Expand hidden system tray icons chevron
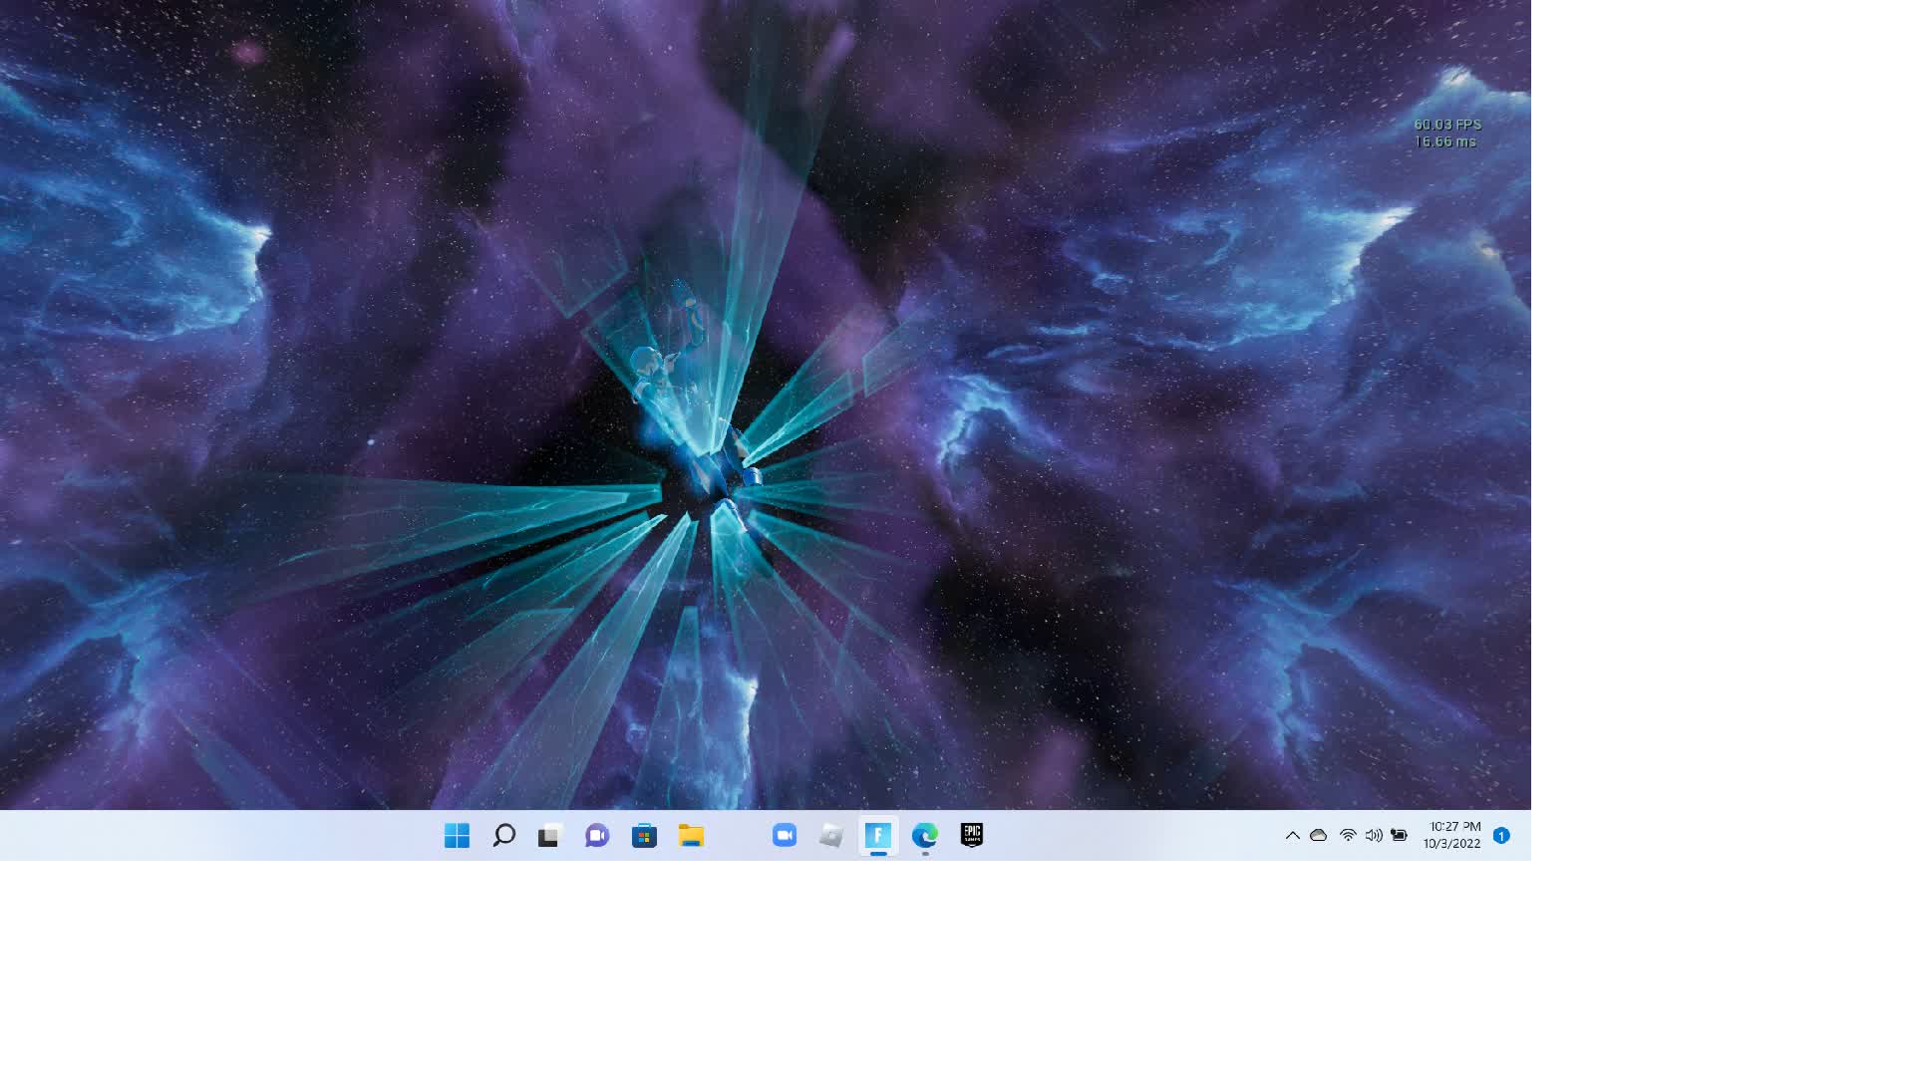The width and height of the screenshot is (1914, 1076). coord(1292,836)
